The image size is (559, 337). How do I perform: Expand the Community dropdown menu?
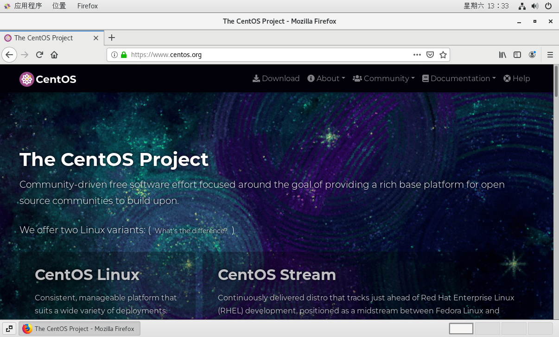pyautogui.click(x=384, y=78)
